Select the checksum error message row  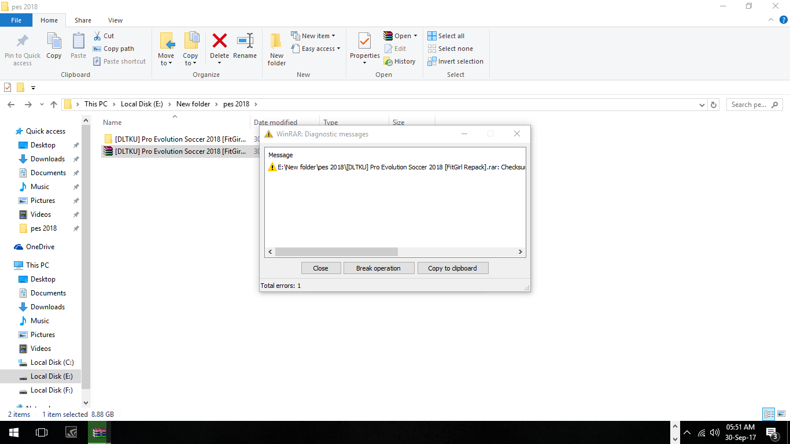[x=396, y=167]
